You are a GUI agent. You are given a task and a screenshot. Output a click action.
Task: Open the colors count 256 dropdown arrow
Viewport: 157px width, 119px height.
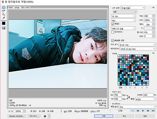pyautogui.click(x=154, y=16)
